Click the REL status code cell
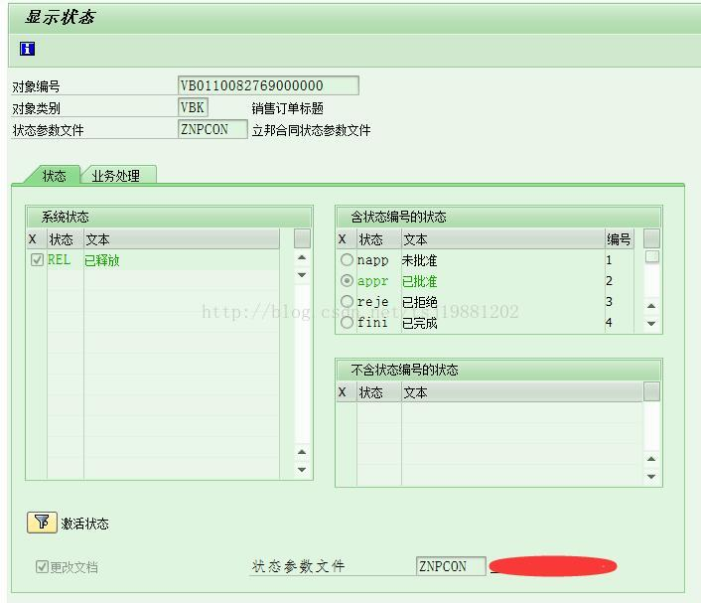 coord(59,259)
